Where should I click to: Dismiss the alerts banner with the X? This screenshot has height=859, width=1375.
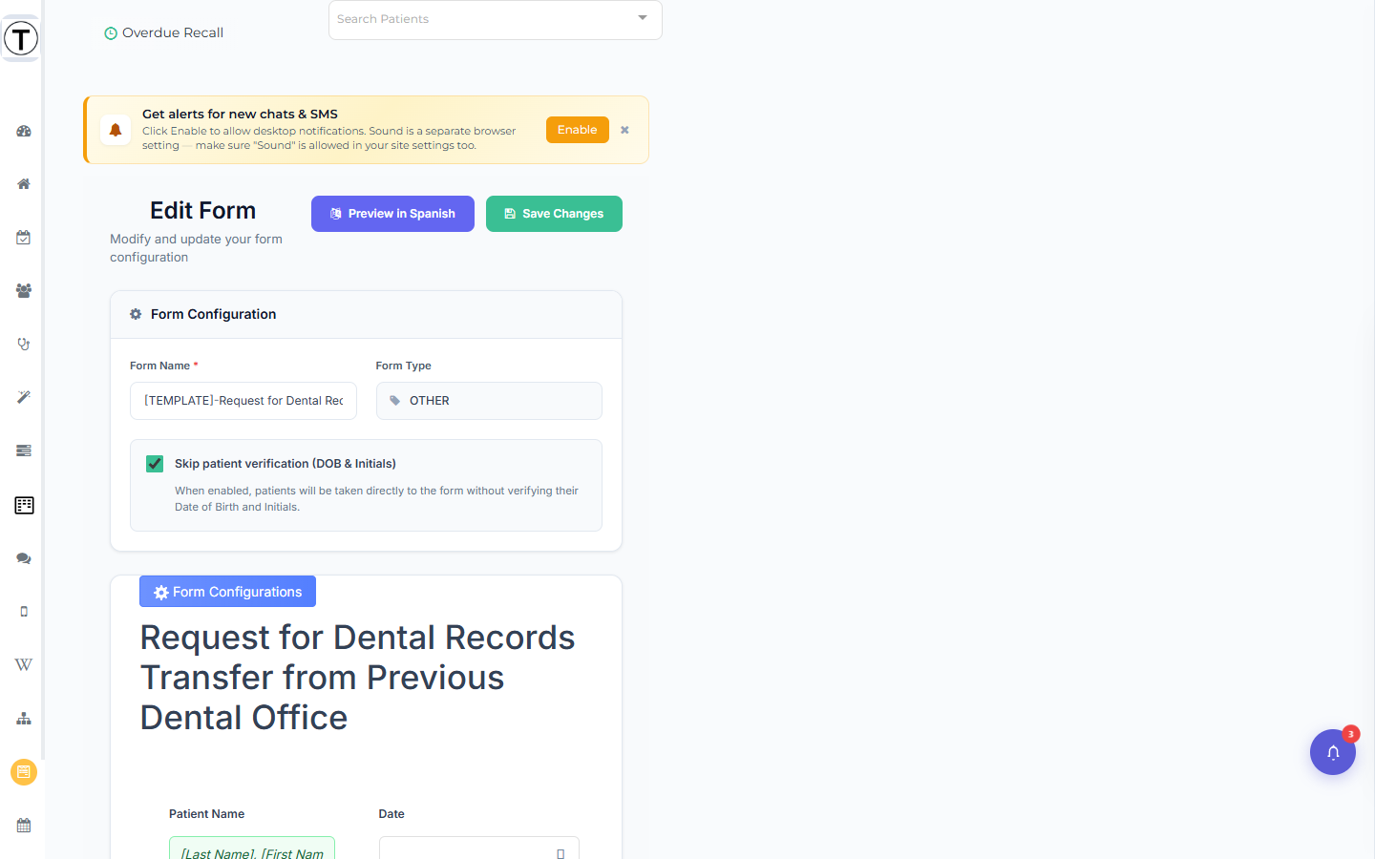[624, 130]
